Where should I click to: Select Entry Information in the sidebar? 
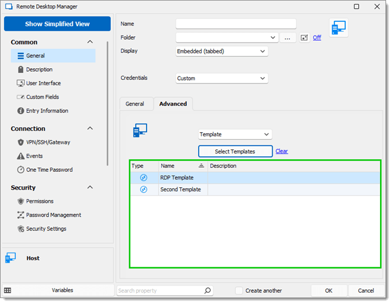[47, 111]
